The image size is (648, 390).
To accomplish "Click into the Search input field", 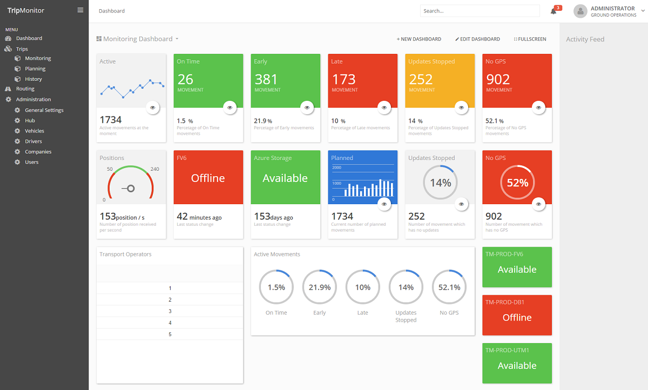I will click(480, 11).
